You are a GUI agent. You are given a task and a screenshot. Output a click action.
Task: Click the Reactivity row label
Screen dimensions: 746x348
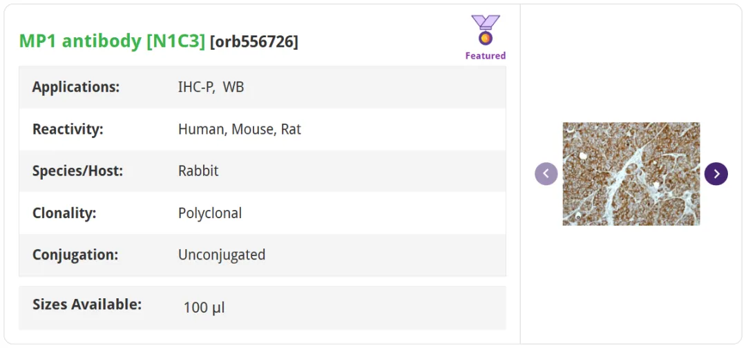[68, 129]
